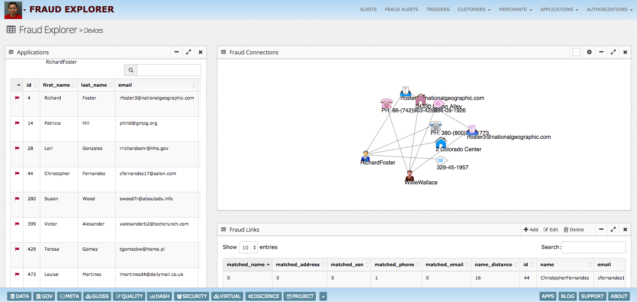Toggle the red flag on Richard Foster row

[x=17, y=98]
